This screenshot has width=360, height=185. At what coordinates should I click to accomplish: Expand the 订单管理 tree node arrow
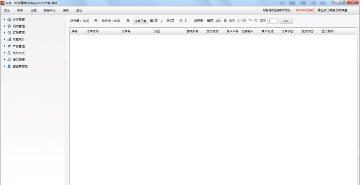pos(4,32)
